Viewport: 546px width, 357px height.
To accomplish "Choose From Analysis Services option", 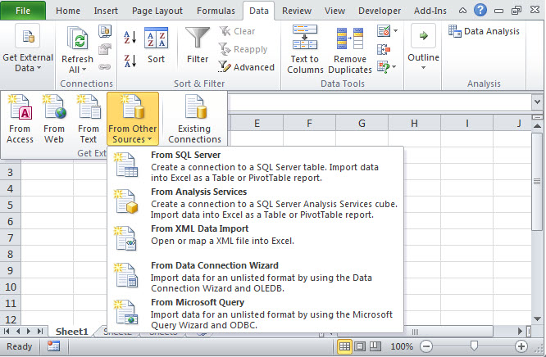I will pyautogui.click(x=255, y=203).
